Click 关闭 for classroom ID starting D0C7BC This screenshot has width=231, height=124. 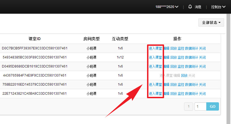pyautogui.click(x=202, y=48)
